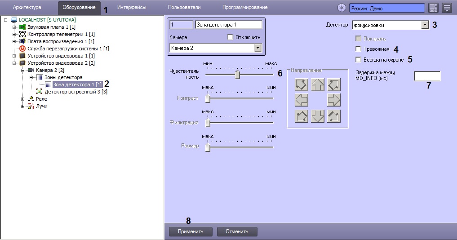Open the hamburger menu icon at top right
The image size is (457, 240).
[447, 8]
